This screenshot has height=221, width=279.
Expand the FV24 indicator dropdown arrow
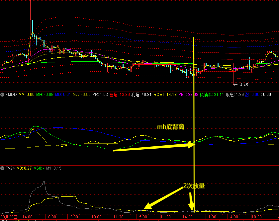pos(2,168)
